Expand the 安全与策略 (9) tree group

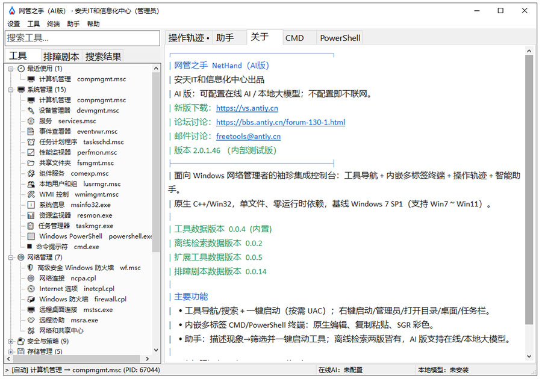tap(11, 341)
